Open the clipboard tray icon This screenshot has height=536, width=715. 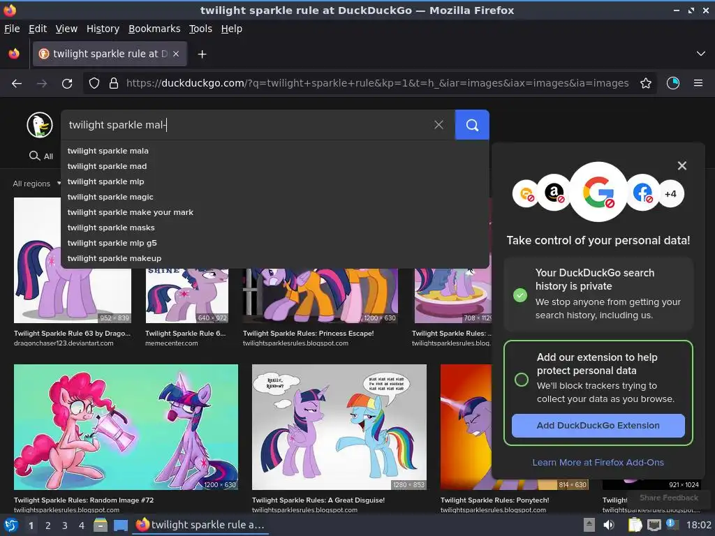pyautogui.click(x=635, y=525)
